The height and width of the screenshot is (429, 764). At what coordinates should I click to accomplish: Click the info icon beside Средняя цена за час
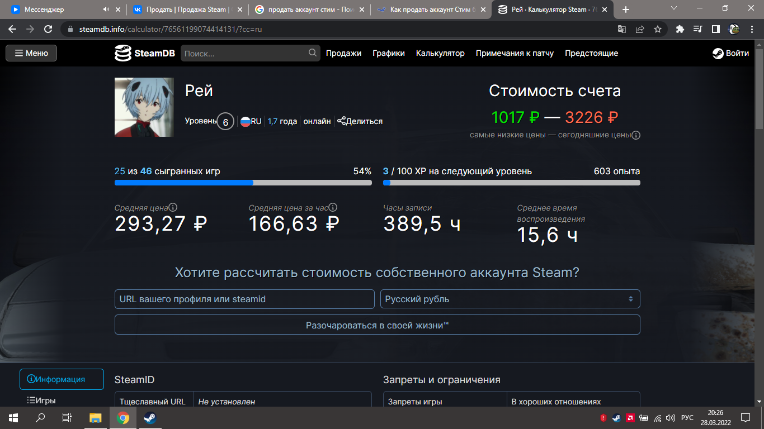[333, 207]
